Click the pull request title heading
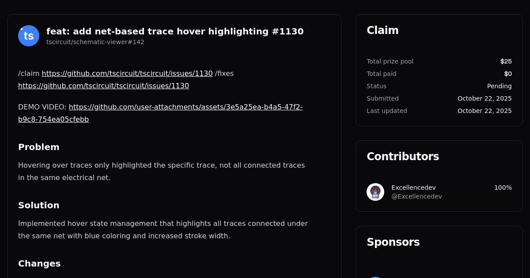 tap(175, 31)
